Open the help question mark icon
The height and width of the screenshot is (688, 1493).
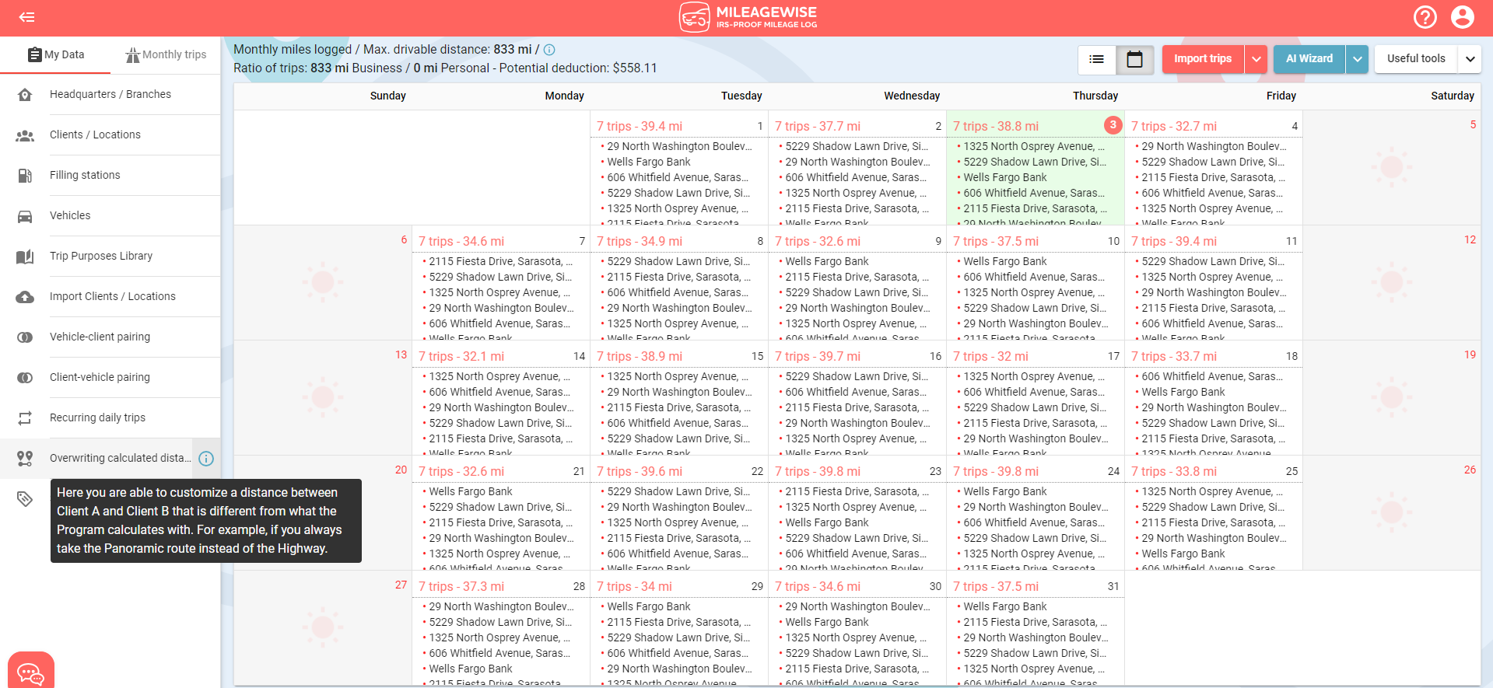click(1425, 17)
